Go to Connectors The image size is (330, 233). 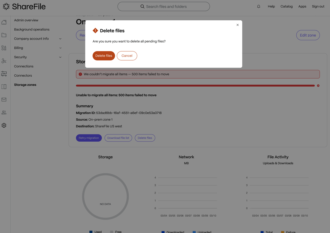[23, 76]
